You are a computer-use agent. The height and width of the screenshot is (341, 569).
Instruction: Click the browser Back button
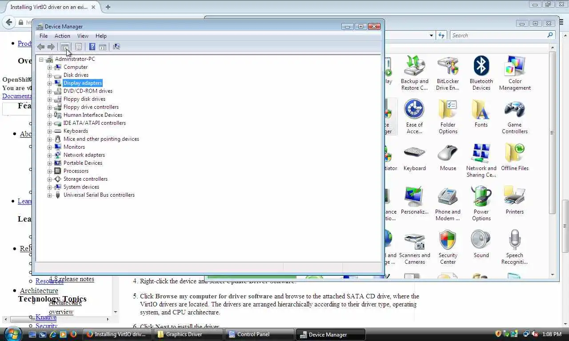pos(8,22)
